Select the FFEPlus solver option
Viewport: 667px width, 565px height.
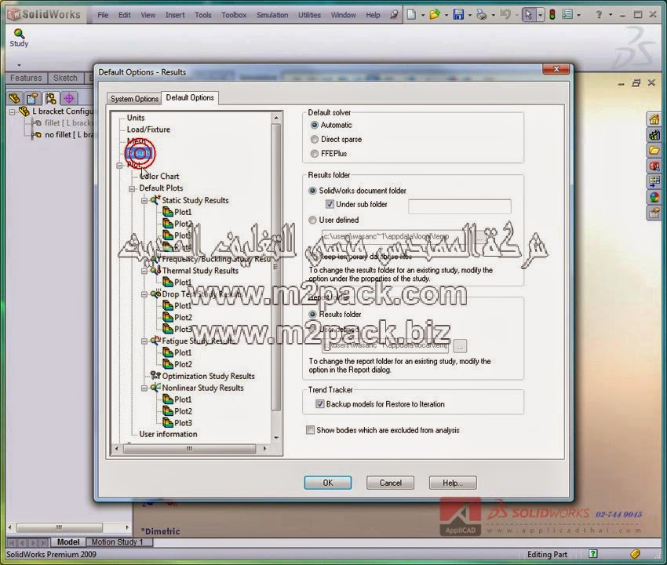point(315,154)
